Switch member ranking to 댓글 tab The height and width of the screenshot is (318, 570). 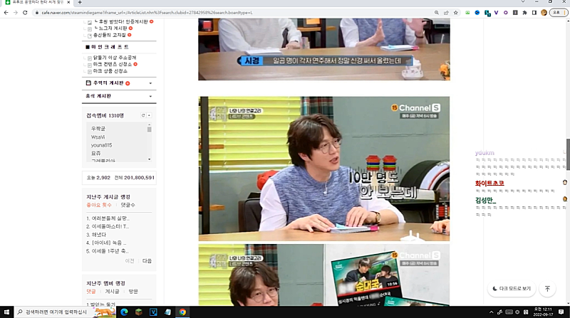click(91, 292)
